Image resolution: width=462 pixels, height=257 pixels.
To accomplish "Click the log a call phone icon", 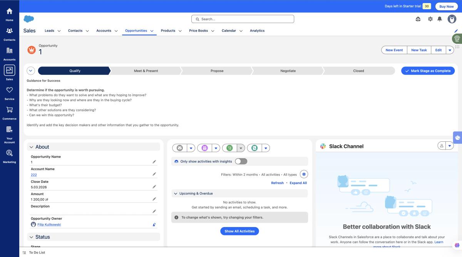I will [x=254, y=148].
